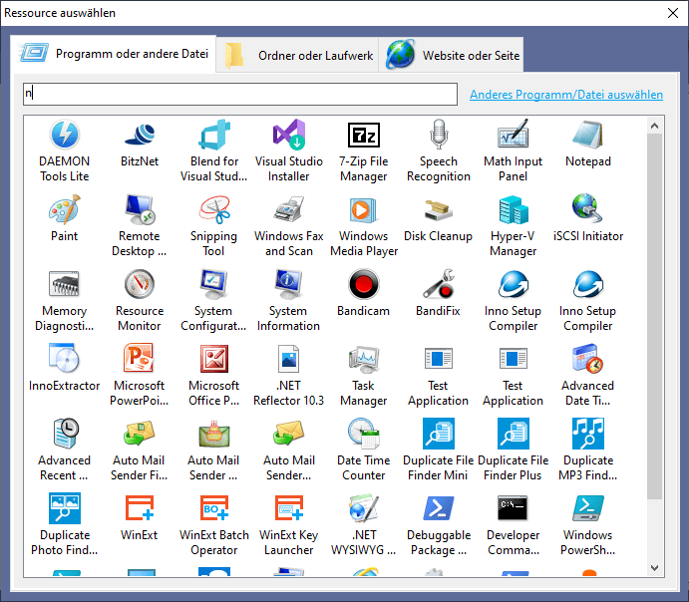Viewport: 689px width, 602px height.
Task: Pick the InnoExtractor icon
Action: [64, 358]
